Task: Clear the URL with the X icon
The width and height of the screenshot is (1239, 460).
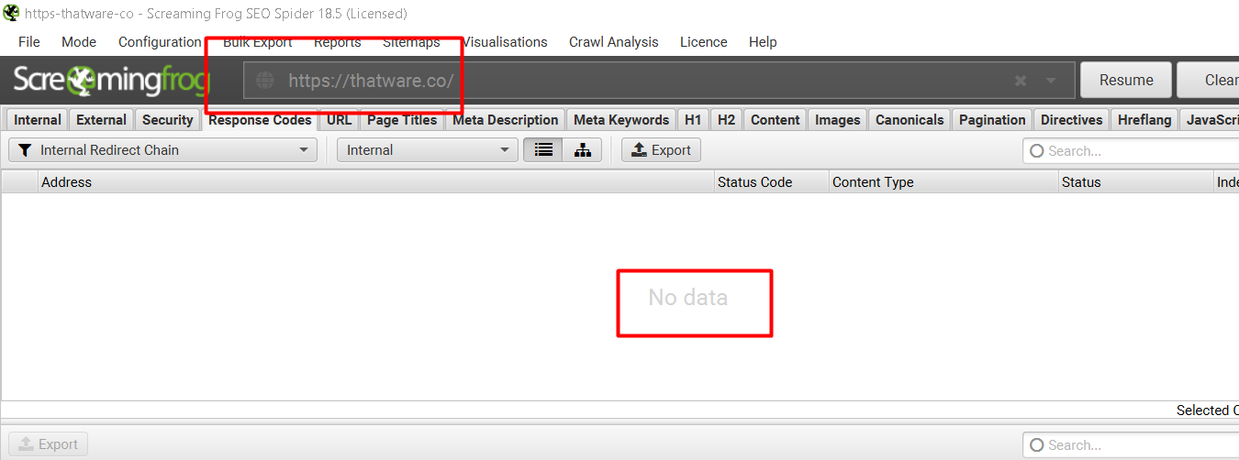Action: [1021, 81]
